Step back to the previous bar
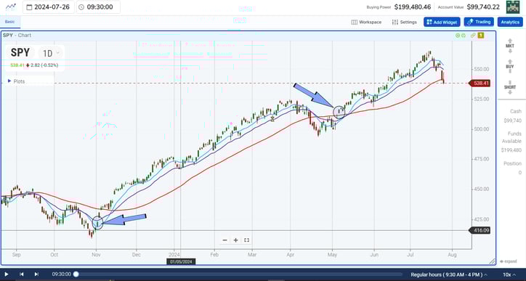This screenshot has width=526, height=281. pyautogui.click(x=22, y=274)
